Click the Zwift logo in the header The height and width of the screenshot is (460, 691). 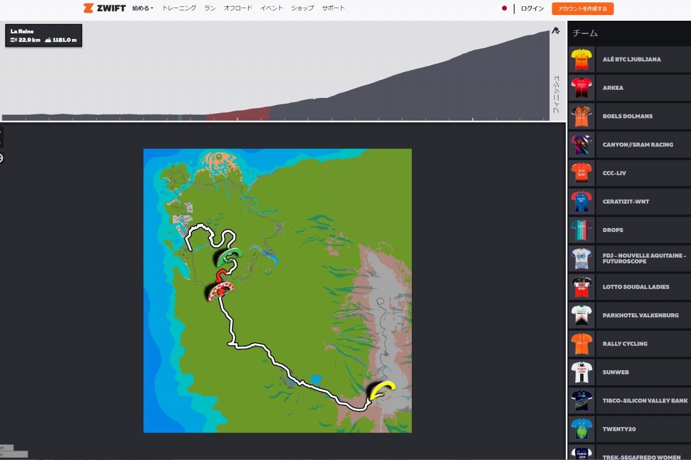pyautogui.click(x=104, y=8)
